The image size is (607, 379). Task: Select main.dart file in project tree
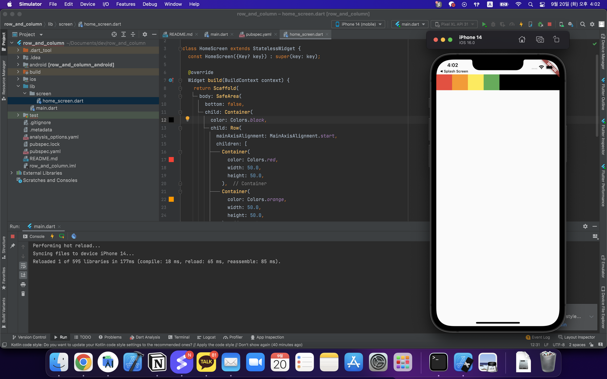pyautogui.click(x=46, y=108)
